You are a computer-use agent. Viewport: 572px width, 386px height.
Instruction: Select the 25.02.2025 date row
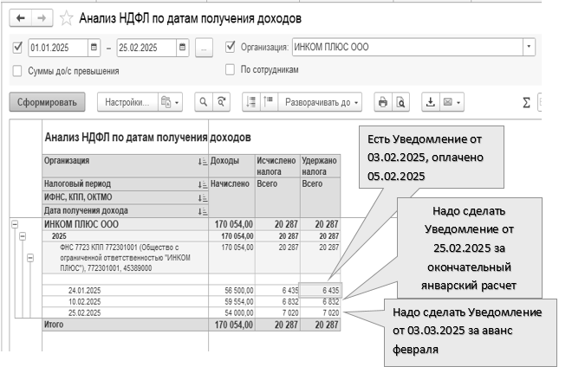coord(126,312)
